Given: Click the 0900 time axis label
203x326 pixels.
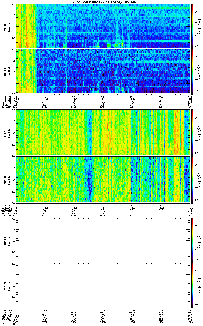Looking at the screenshot, I should 103,322.
